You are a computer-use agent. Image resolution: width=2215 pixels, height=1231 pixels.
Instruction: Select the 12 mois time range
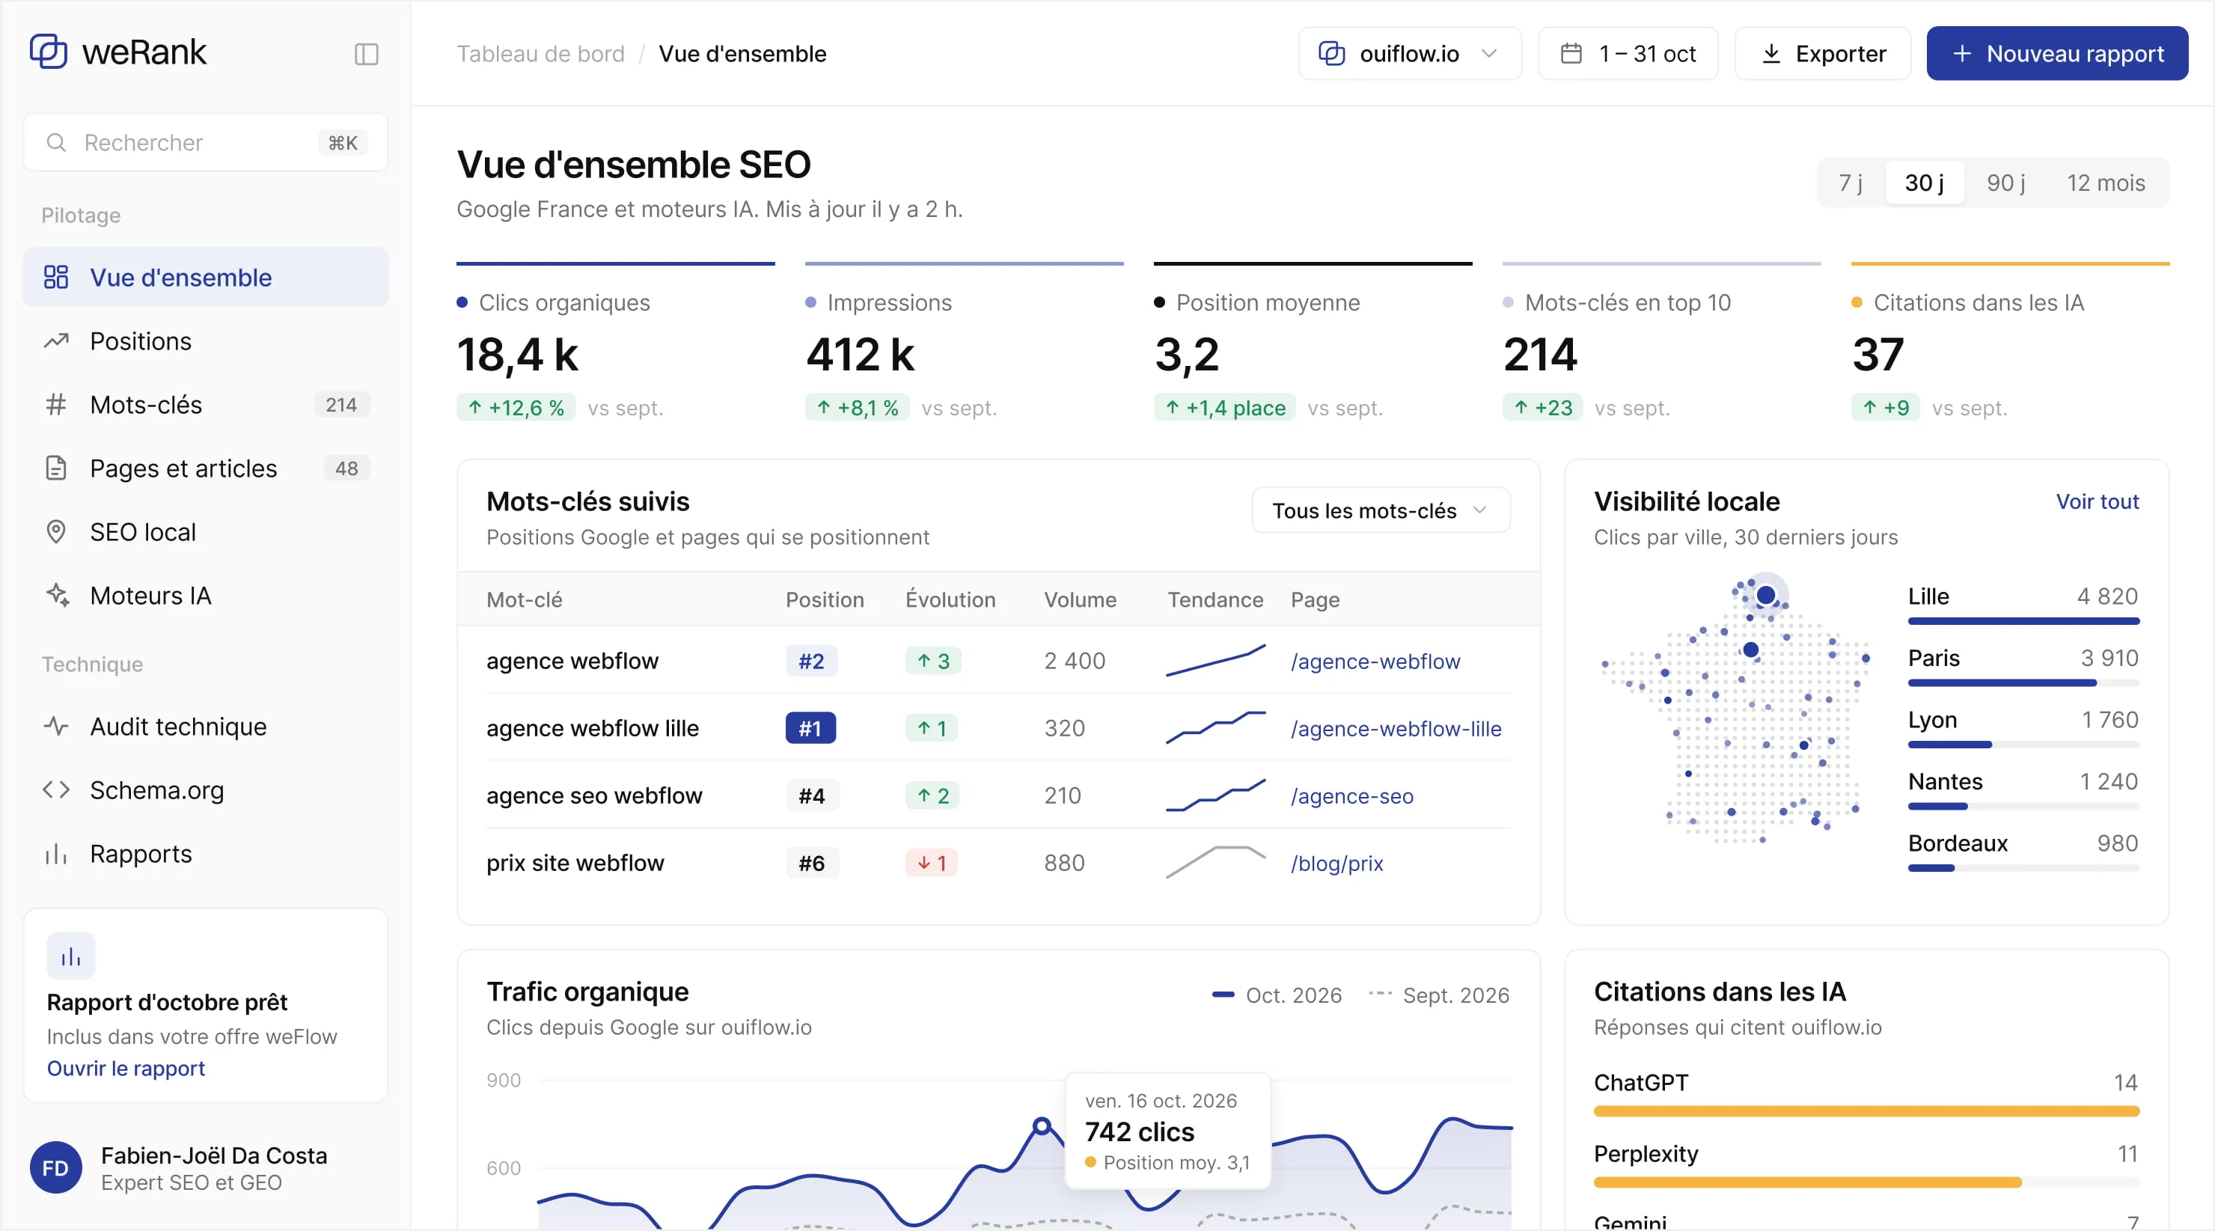pos(2106,183)
